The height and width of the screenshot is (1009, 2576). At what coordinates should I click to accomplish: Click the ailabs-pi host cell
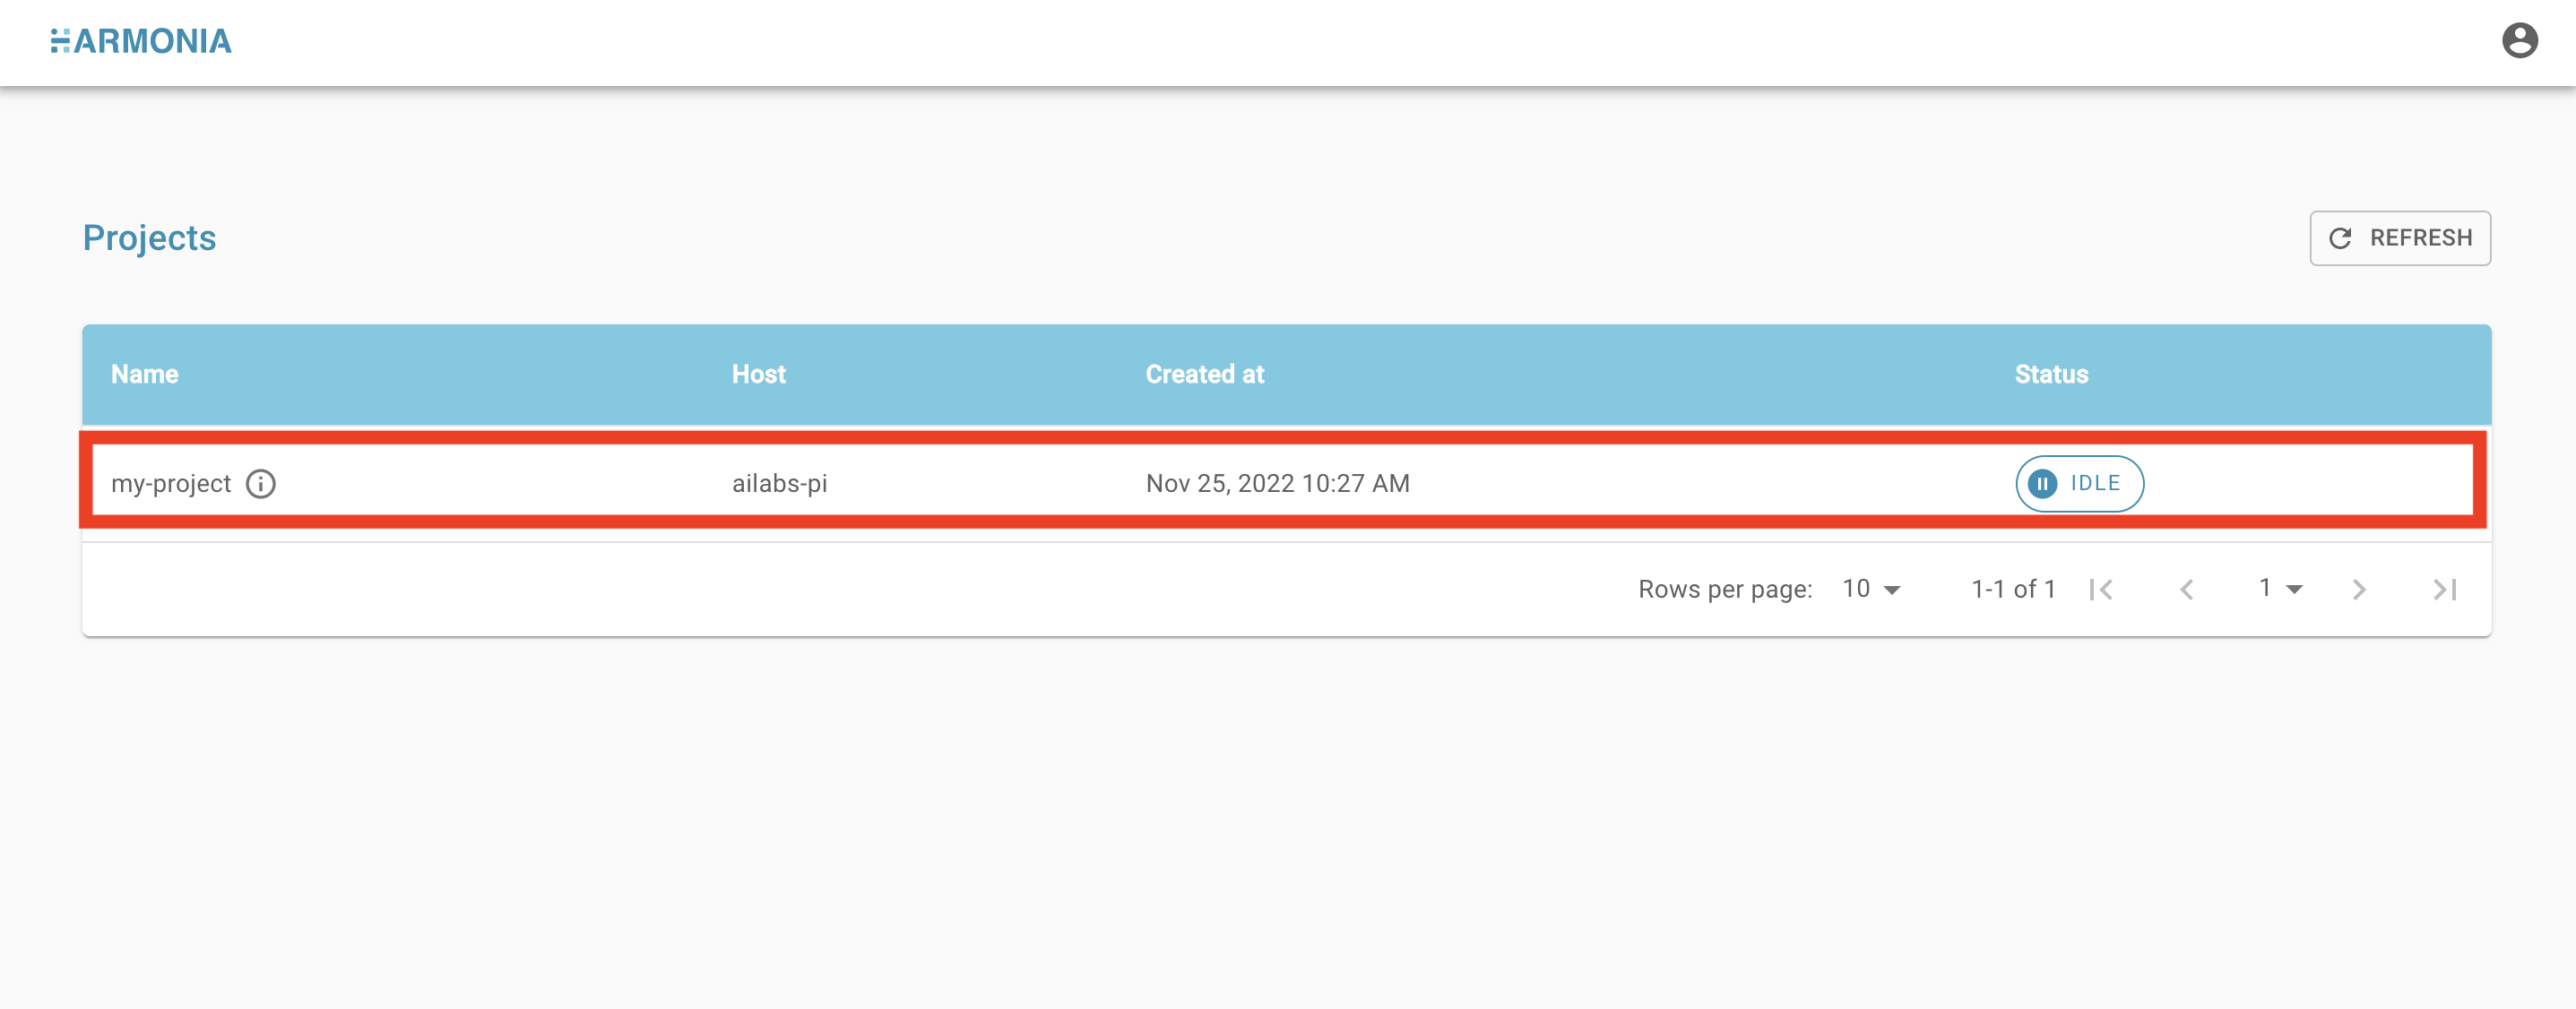[779, 484]
